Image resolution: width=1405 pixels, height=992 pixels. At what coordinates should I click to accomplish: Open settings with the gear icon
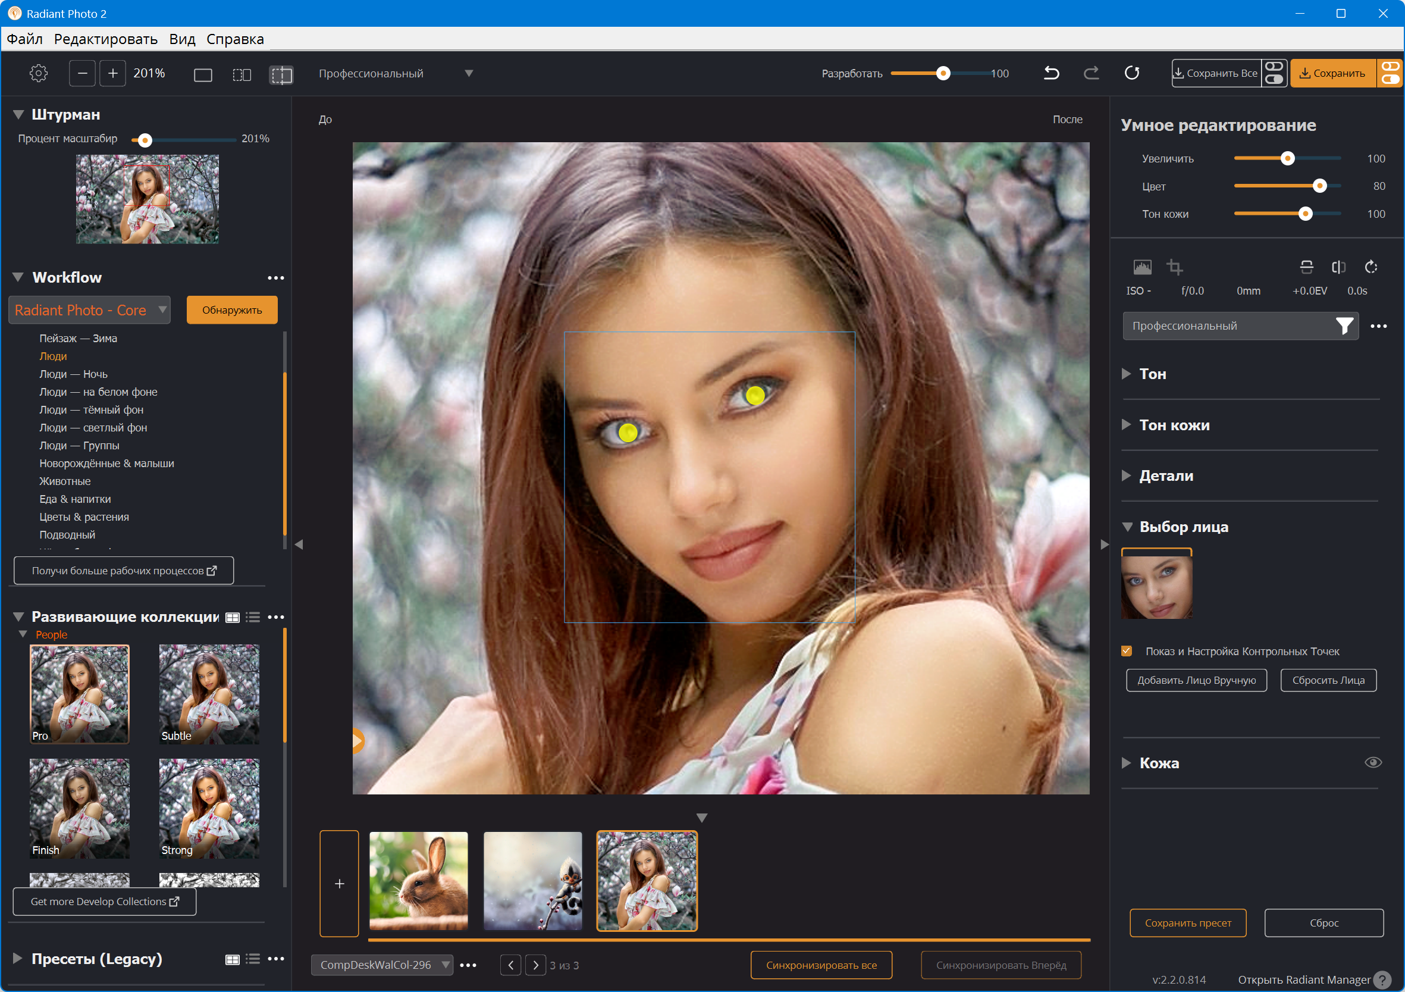(39, 73)
